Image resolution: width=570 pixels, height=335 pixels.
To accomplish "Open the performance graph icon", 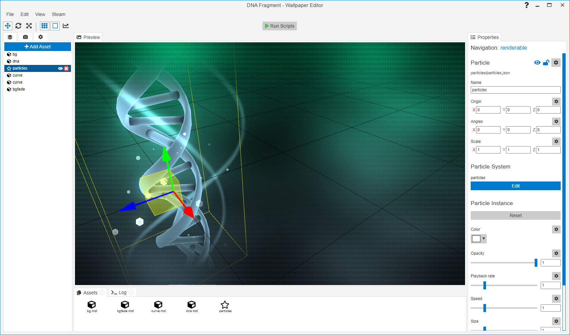I will (x=66, y=26).
